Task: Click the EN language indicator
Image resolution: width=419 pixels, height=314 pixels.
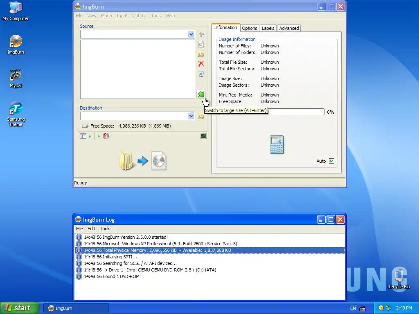Action: [x=353, y=308]
